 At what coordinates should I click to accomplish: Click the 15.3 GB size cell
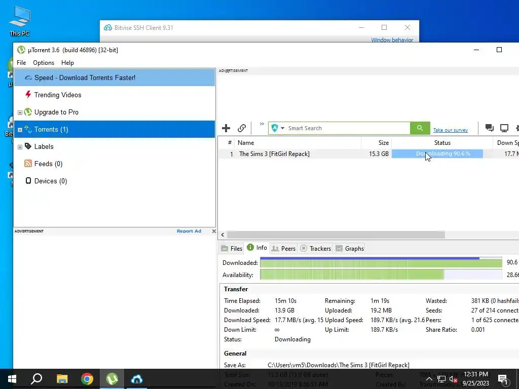tap(379, 154)
